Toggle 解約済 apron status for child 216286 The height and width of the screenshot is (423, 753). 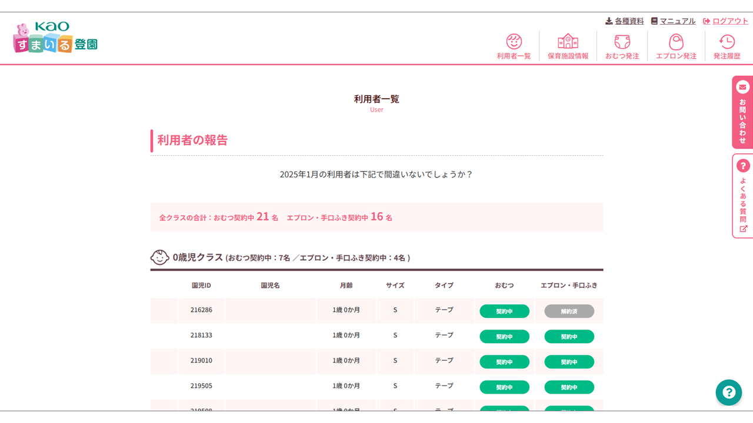pos(569,311)
